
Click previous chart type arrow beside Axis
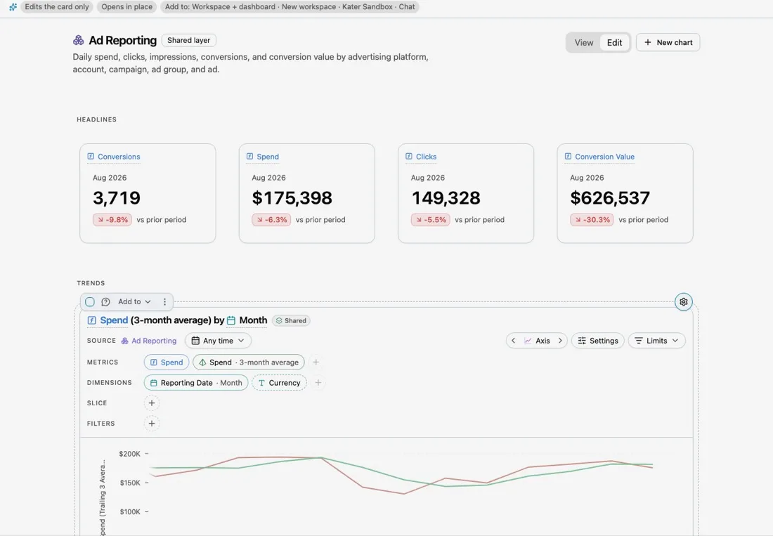[513, 341]
